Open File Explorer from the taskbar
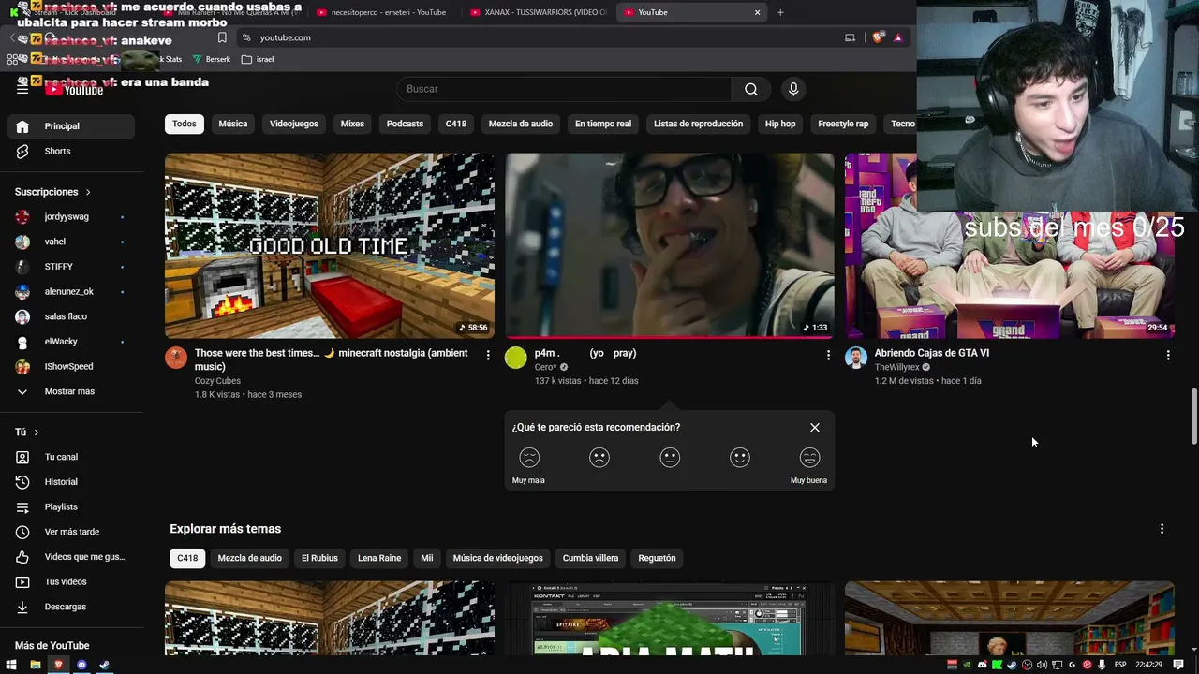Screen dimensions: 1199x674 point(36,665)
